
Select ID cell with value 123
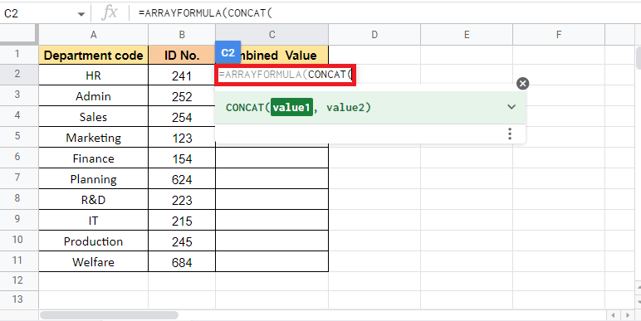pyautogui.click(x=182, y=138)
